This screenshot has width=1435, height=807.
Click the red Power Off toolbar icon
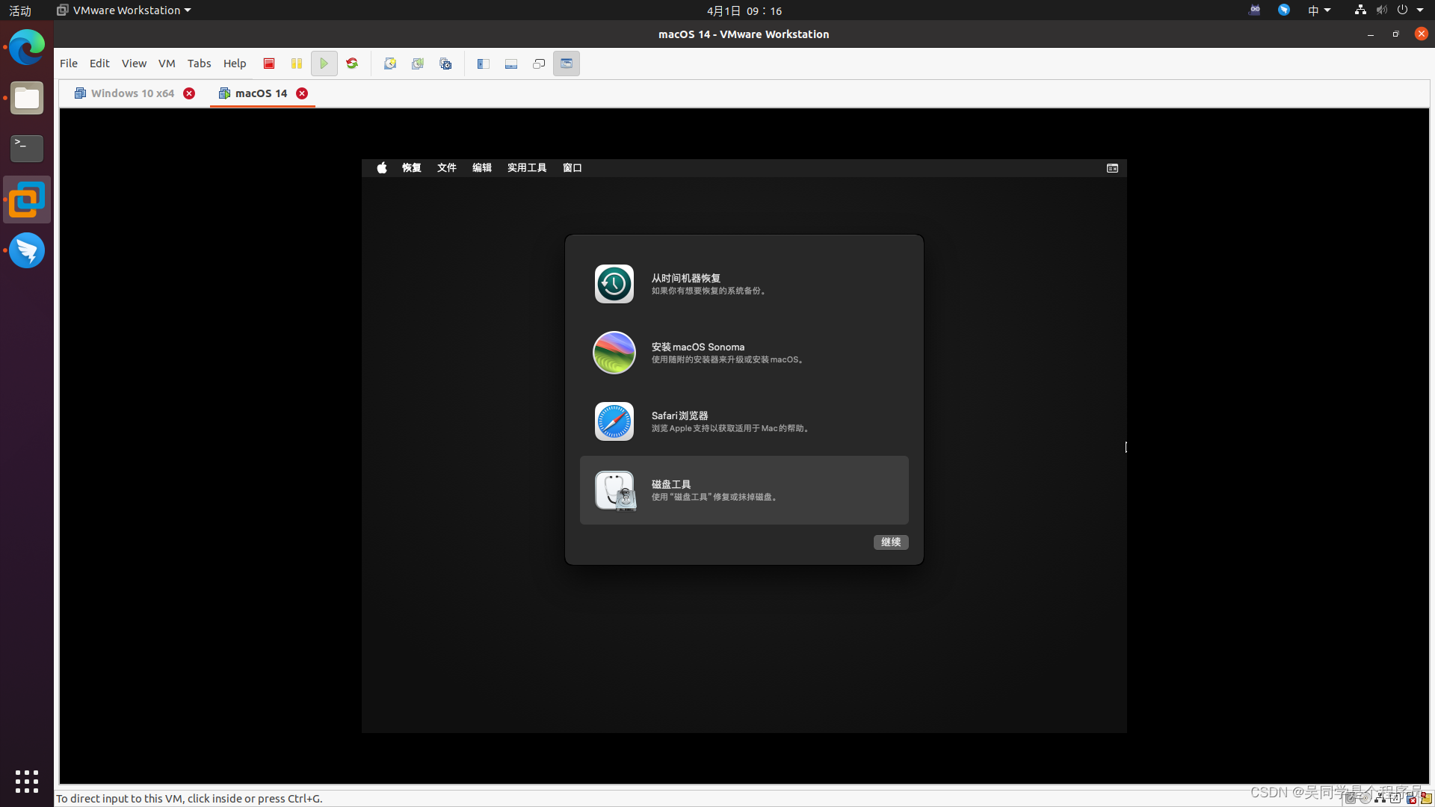point(269,64)
